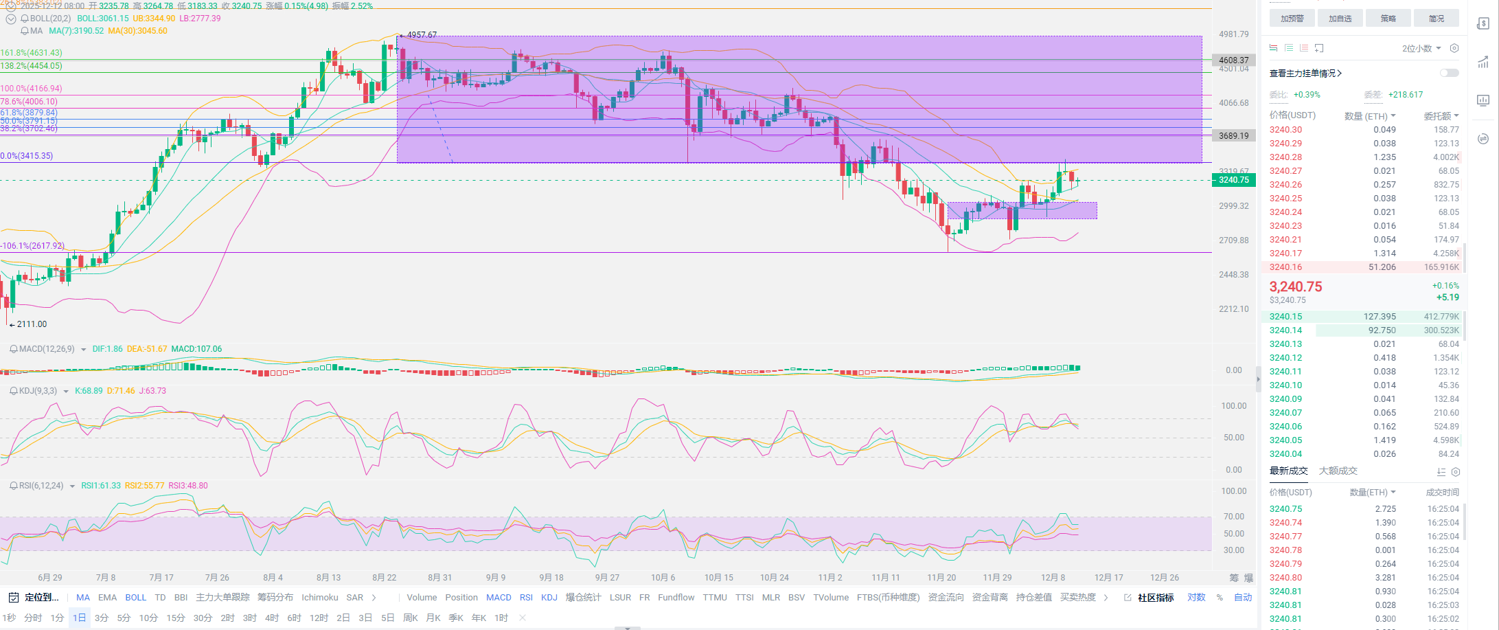Toggle 对数 logarithmic scale mode
Screen dimensions: 1499x630
1196,598
